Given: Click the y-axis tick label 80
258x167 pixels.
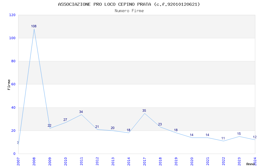Looking at the screenshot, I should pos(13,61).
